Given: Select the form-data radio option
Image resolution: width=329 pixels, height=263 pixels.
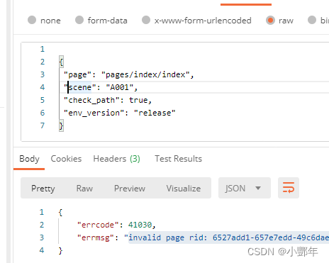Looking at the screenshot, I should [79, 20].
